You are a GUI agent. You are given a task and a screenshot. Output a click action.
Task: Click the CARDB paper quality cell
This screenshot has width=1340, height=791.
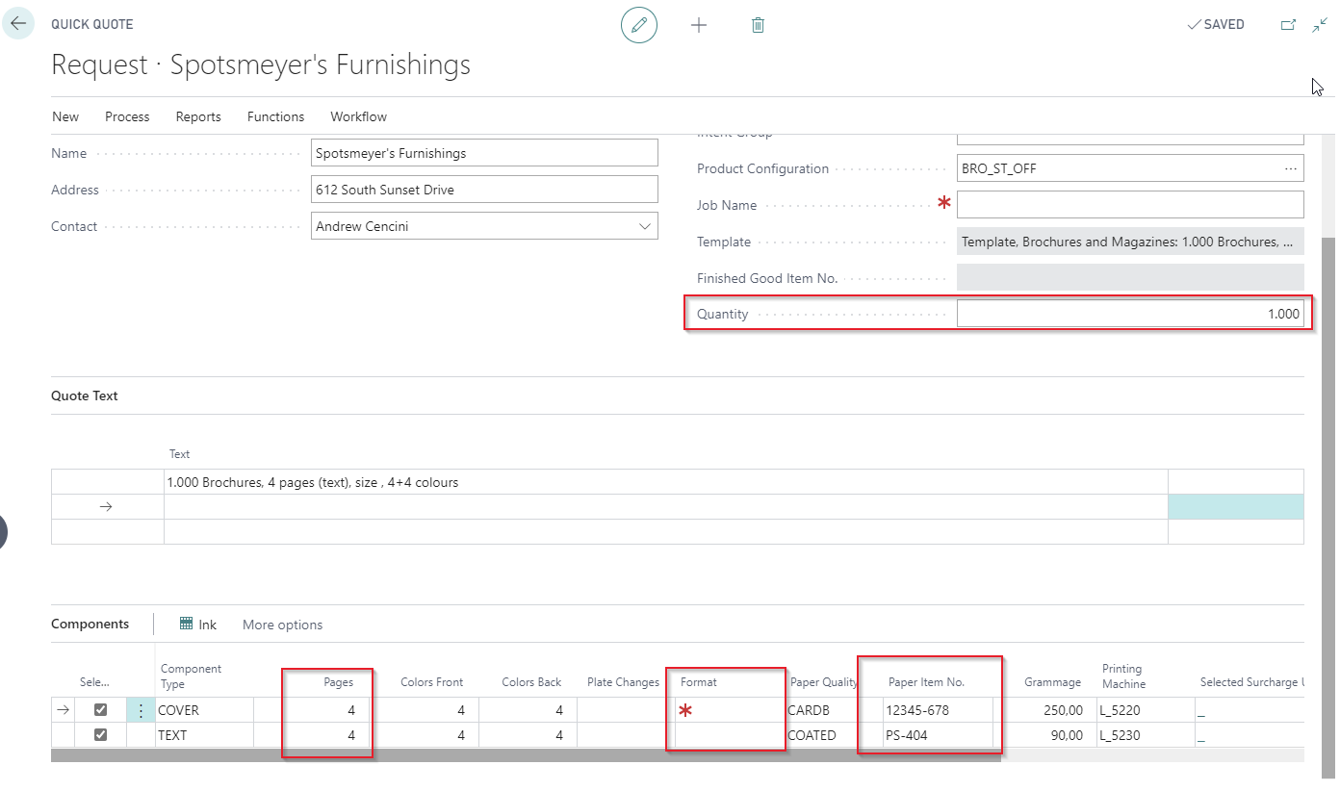(x=823, y=710)
